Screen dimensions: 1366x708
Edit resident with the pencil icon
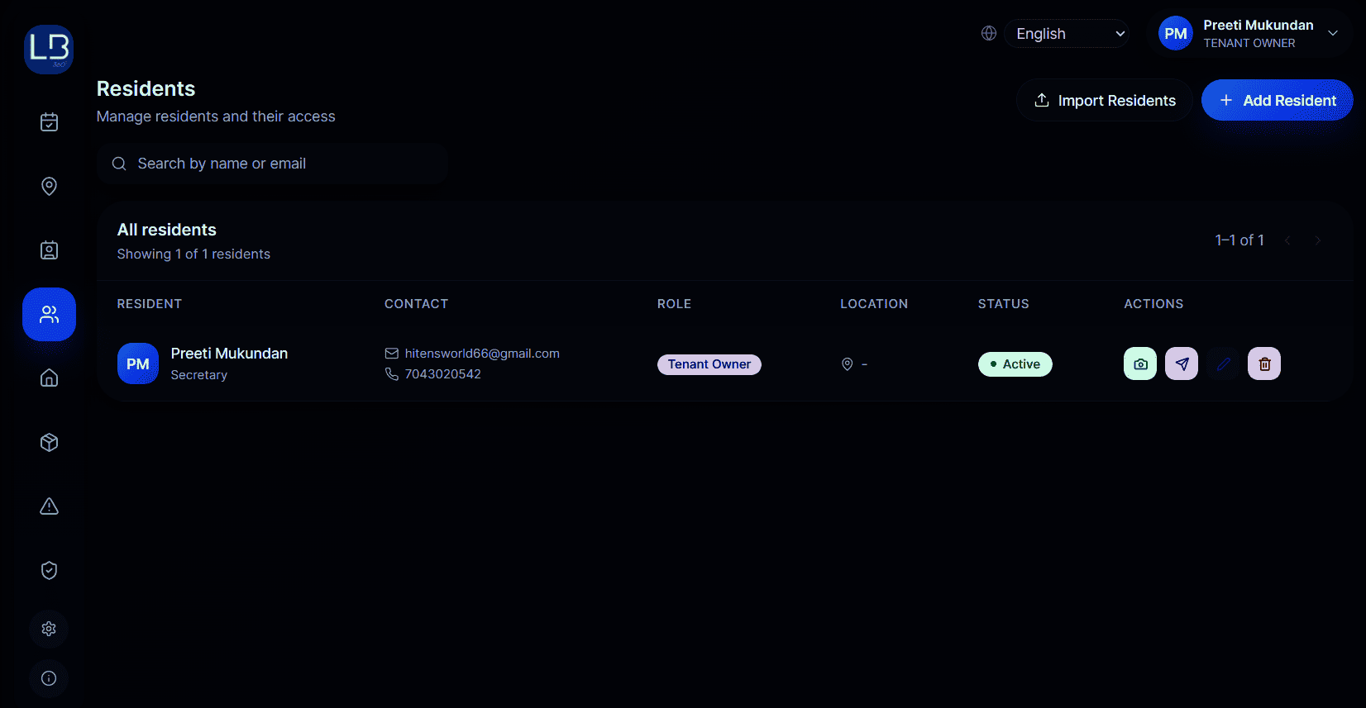[x=1223, y=364]
